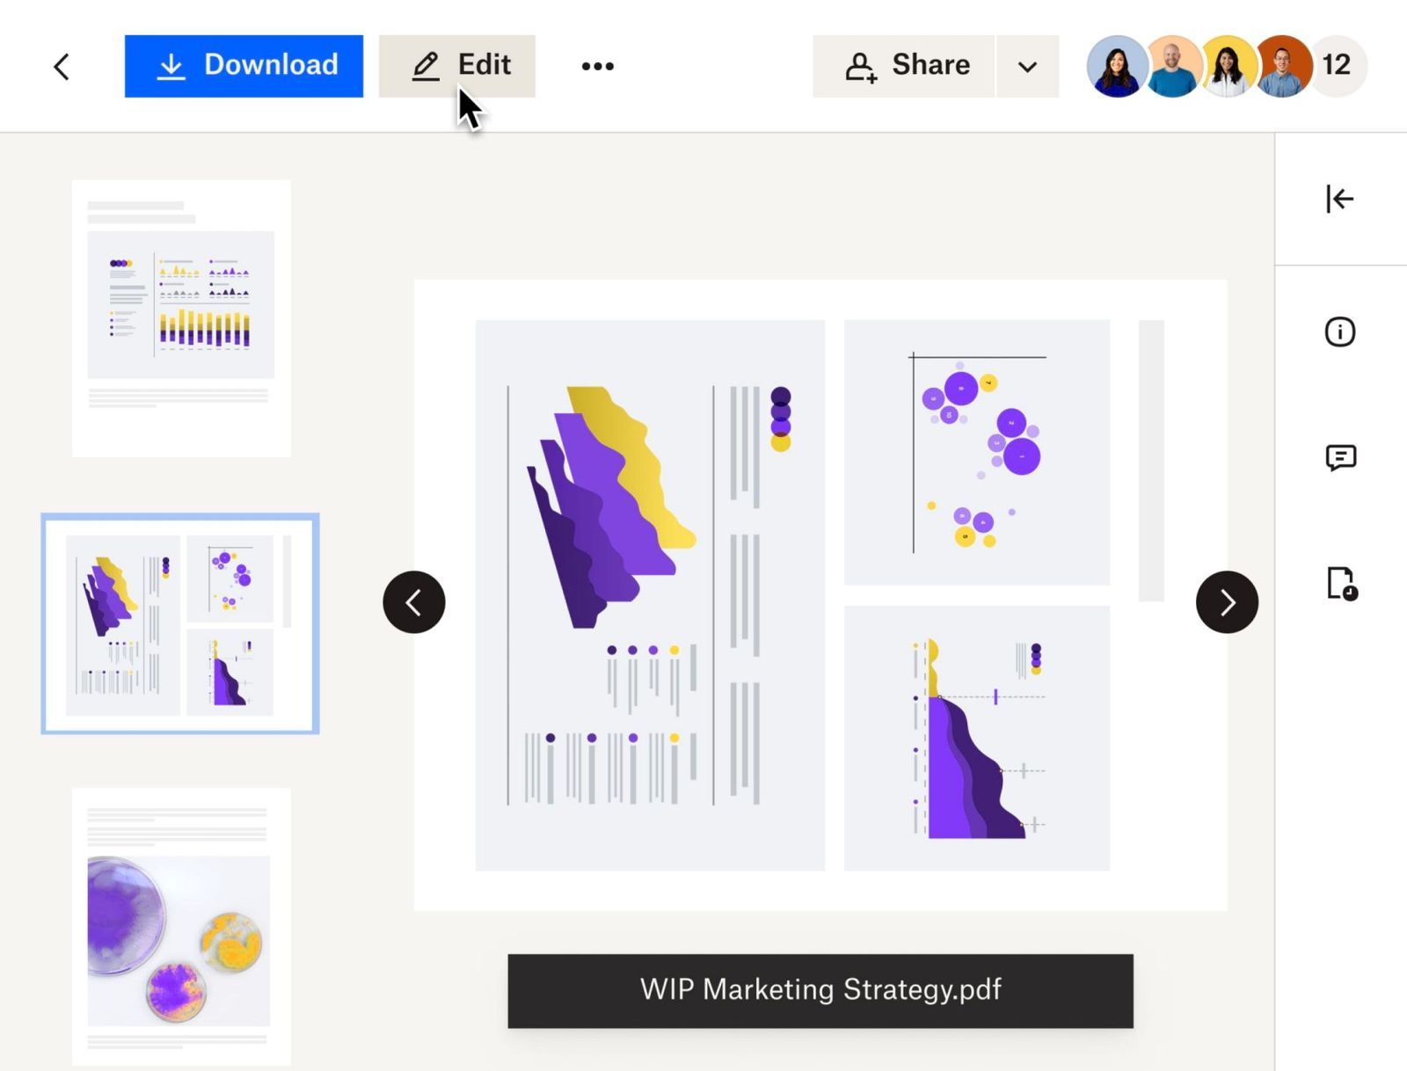Click the back arrow to leave preview
The width and height of the screenshot is (1407, 1071).
(61, 66)
